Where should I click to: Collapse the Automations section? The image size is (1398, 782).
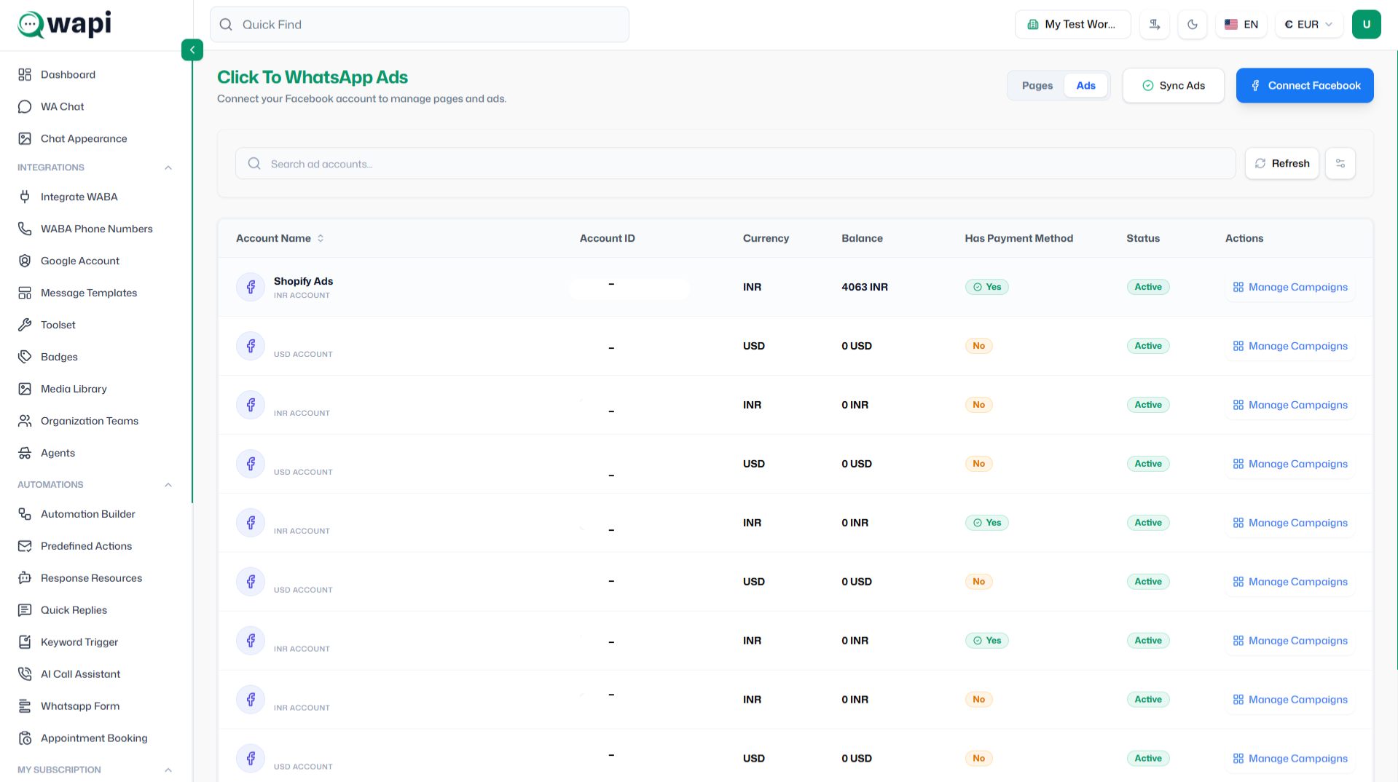tap(168, 485)
